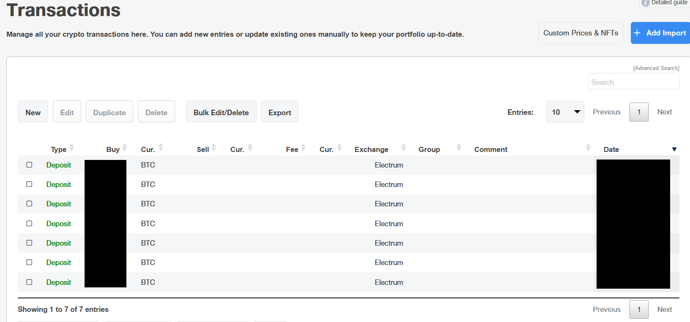Image resolution: width=690 pixels, height=322 pixels.
Task: Click the Group column header label
Action: (x=429, y=149)
